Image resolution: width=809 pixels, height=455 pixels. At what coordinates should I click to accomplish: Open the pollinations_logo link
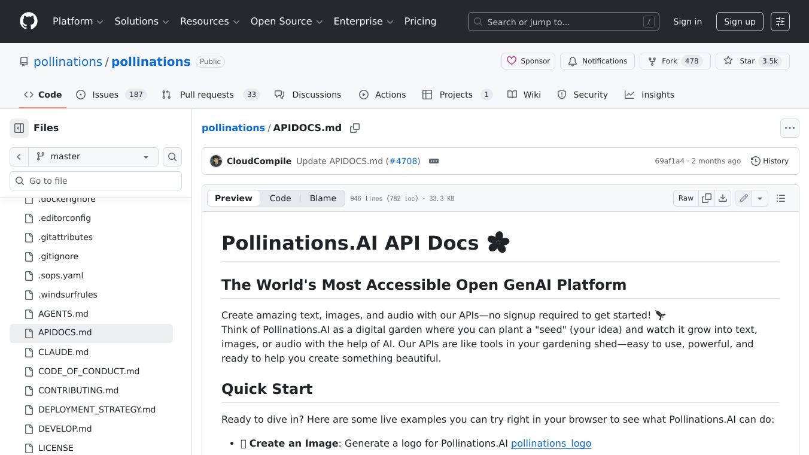point(551,444)
